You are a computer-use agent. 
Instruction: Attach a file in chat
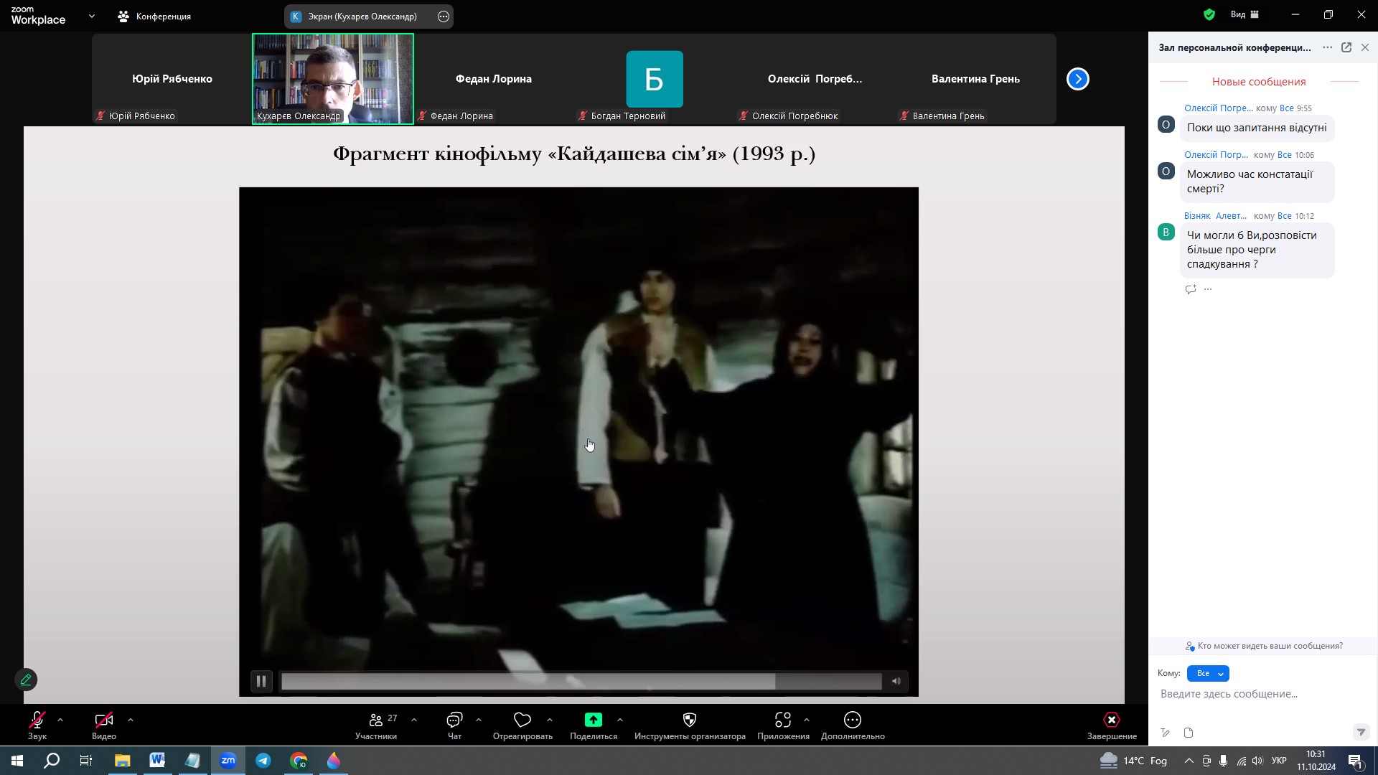click(x=1189, y=733)
